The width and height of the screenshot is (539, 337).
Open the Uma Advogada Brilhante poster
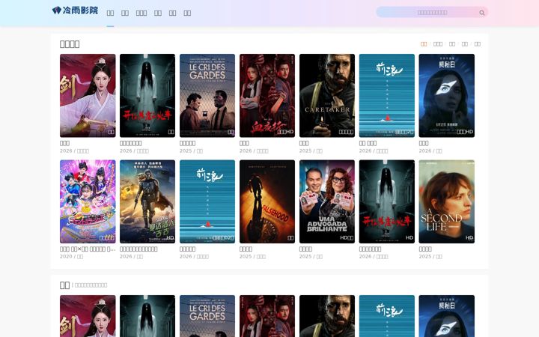tap(327, 201)
